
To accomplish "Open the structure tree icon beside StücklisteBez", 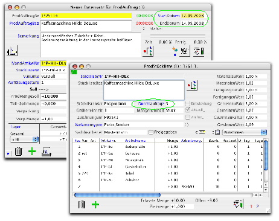I will [192, 85].
